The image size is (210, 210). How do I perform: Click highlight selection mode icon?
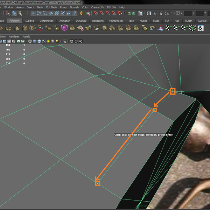[87, 13]
